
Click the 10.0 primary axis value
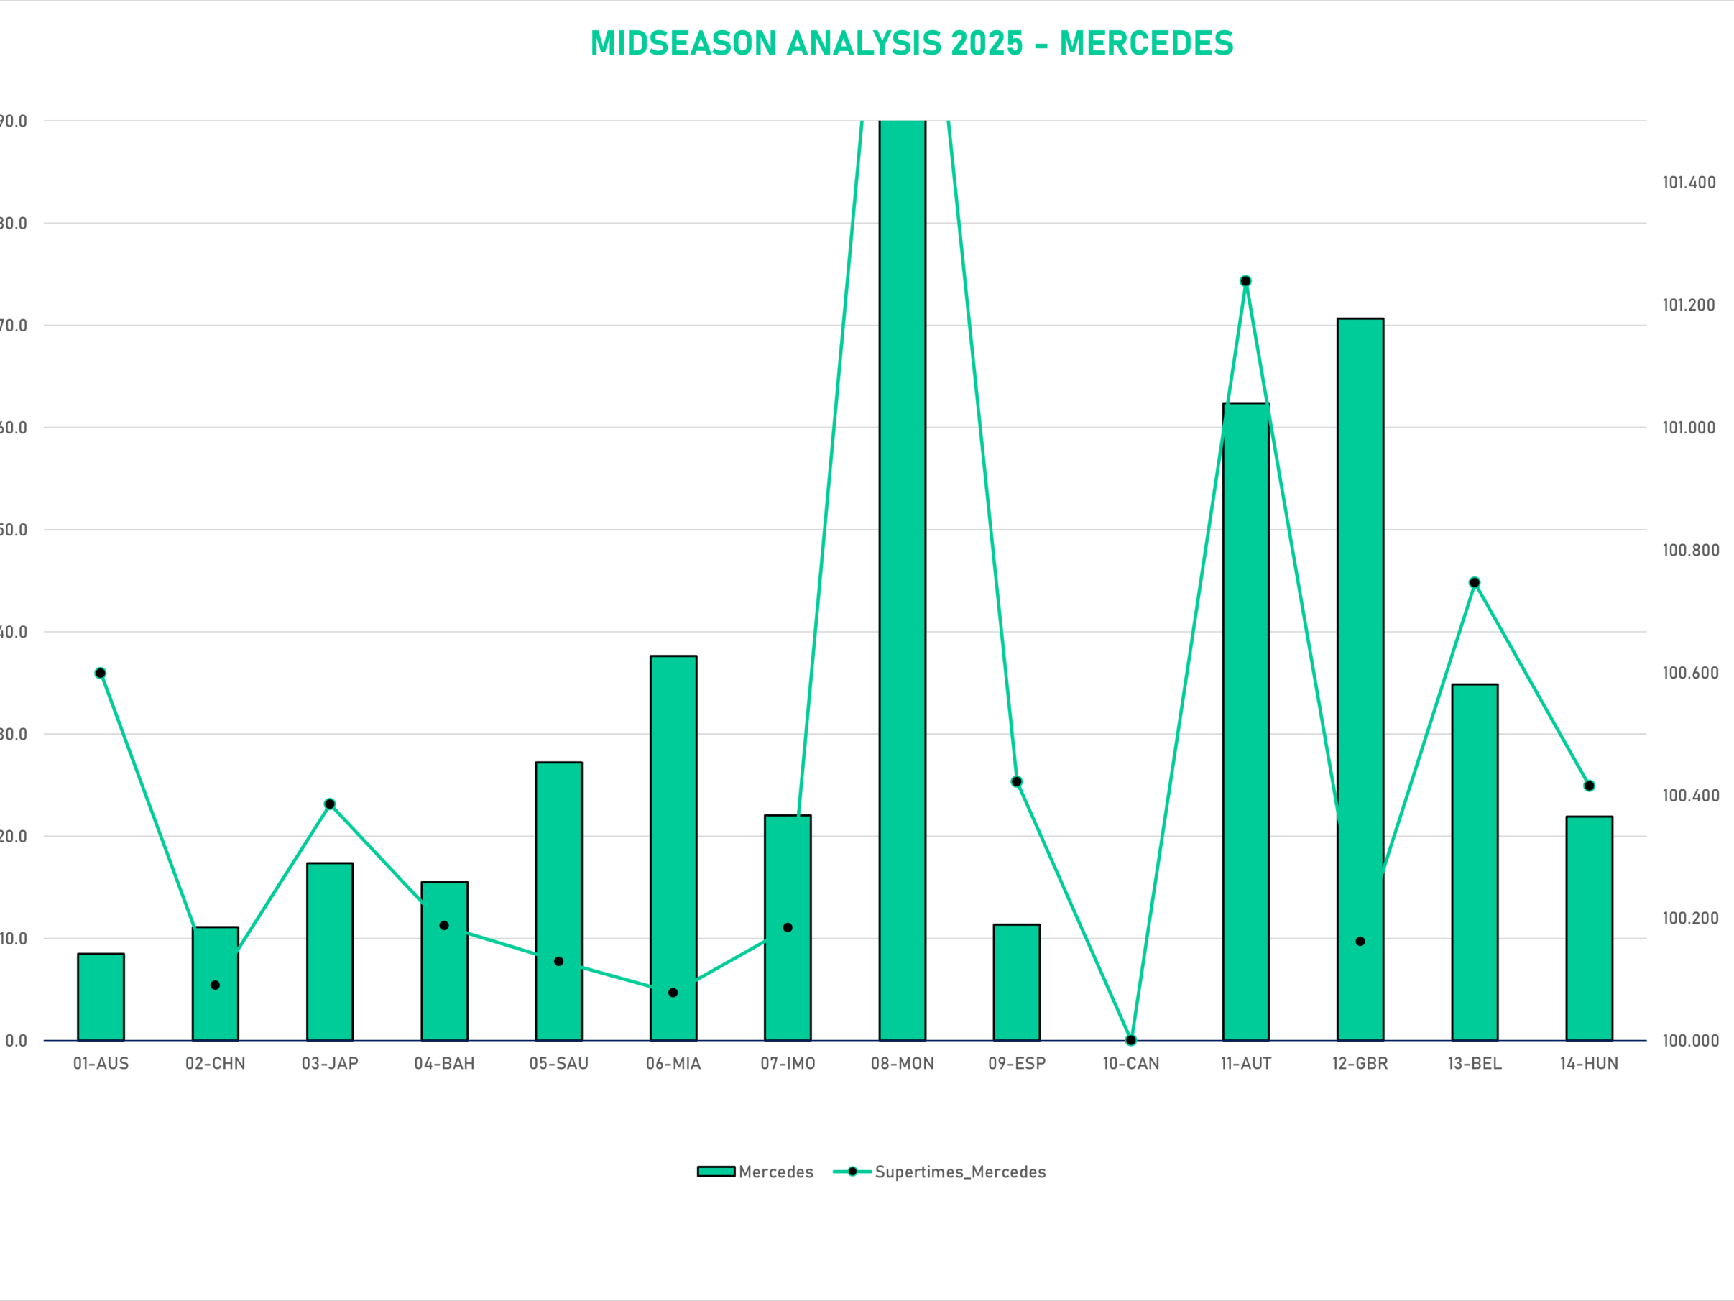(x=14, y=939)
